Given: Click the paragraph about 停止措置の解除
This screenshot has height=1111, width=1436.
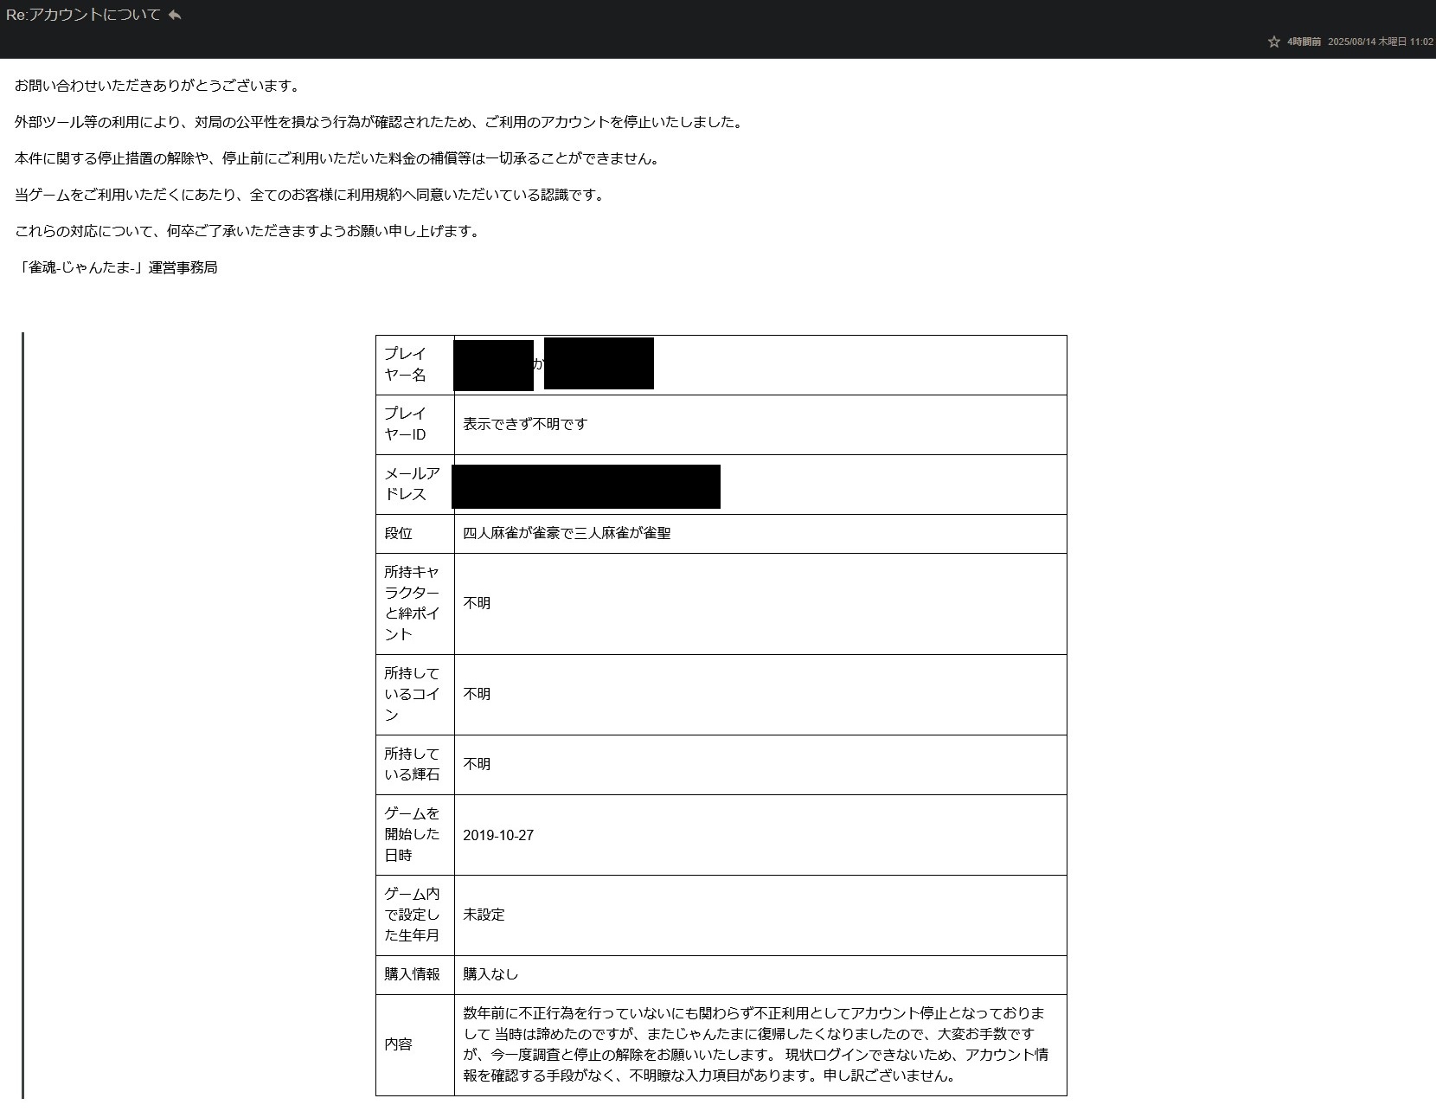Looking at the screenshot, I should [338, 158].
